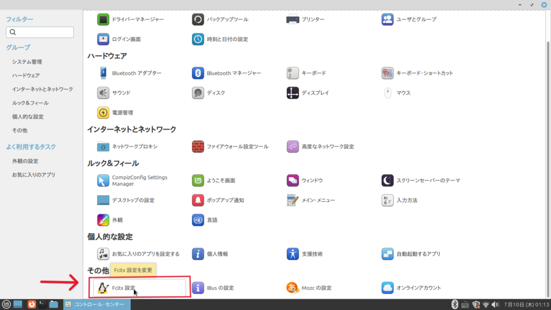
Task: Open スクリーンセーバーのテーマ moon icon
Action: coord(387,180)
